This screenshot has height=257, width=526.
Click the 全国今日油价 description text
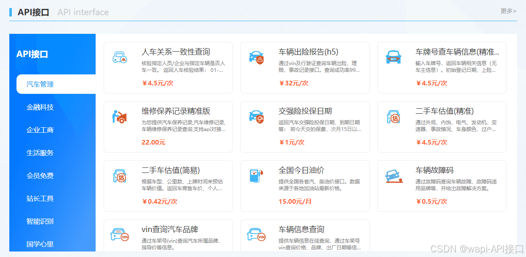(319, 185)
